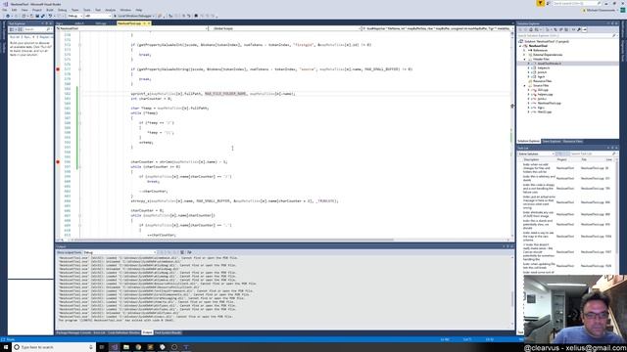Screen dimensions: 627x352
Task: Click the Open File toolbar icon
Action: tap(32, 16)
